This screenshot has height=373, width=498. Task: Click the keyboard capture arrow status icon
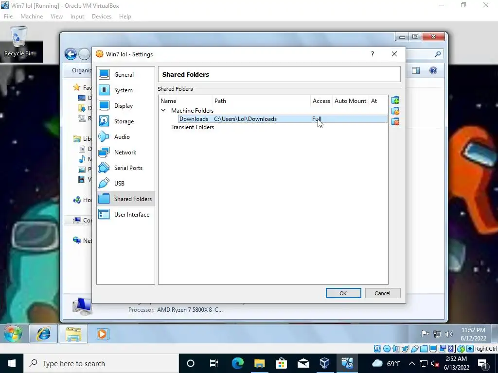pos(470,349)
